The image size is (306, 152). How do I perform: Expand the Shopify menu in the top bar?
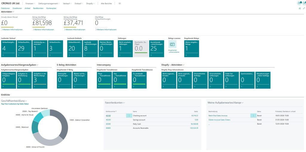pos(90,3)
